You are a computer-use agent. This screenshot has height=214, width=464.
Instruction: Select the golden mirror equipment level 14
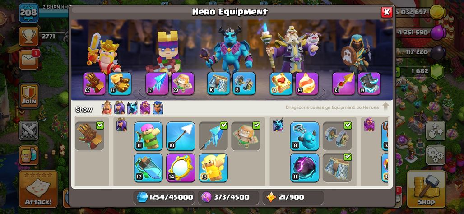pyautogui.click(x=181, y=167)
